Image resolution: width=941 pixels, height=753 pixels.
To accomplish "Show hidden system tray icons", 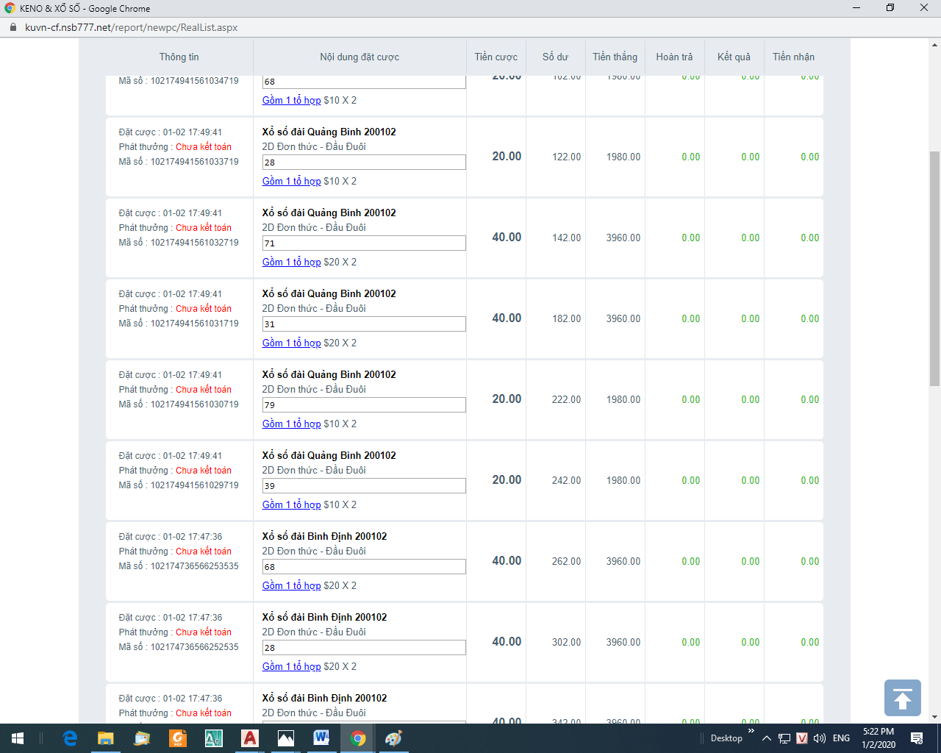I will pyautogui.click(x=767, y=738).
